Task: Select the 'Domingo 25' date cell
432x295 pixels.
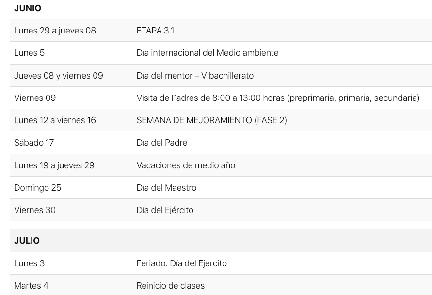Action: [37, 188]
